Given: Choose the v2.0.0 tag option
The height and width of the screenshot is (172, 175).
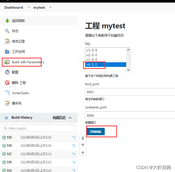Looking at the screenshot, I should pyautogui.click(x=92, y=55).
